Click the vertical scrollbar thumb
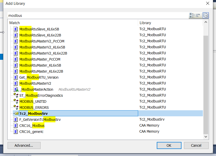 [206, 85]
